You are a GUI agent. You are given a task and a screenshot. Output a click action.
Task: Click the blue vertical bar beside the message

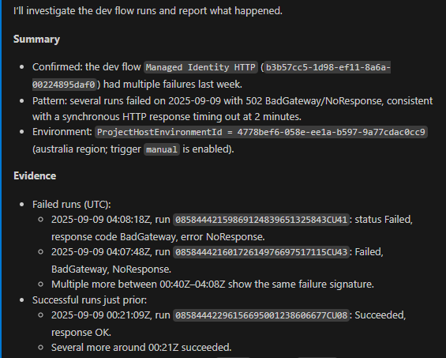click(x=1, y=179)
